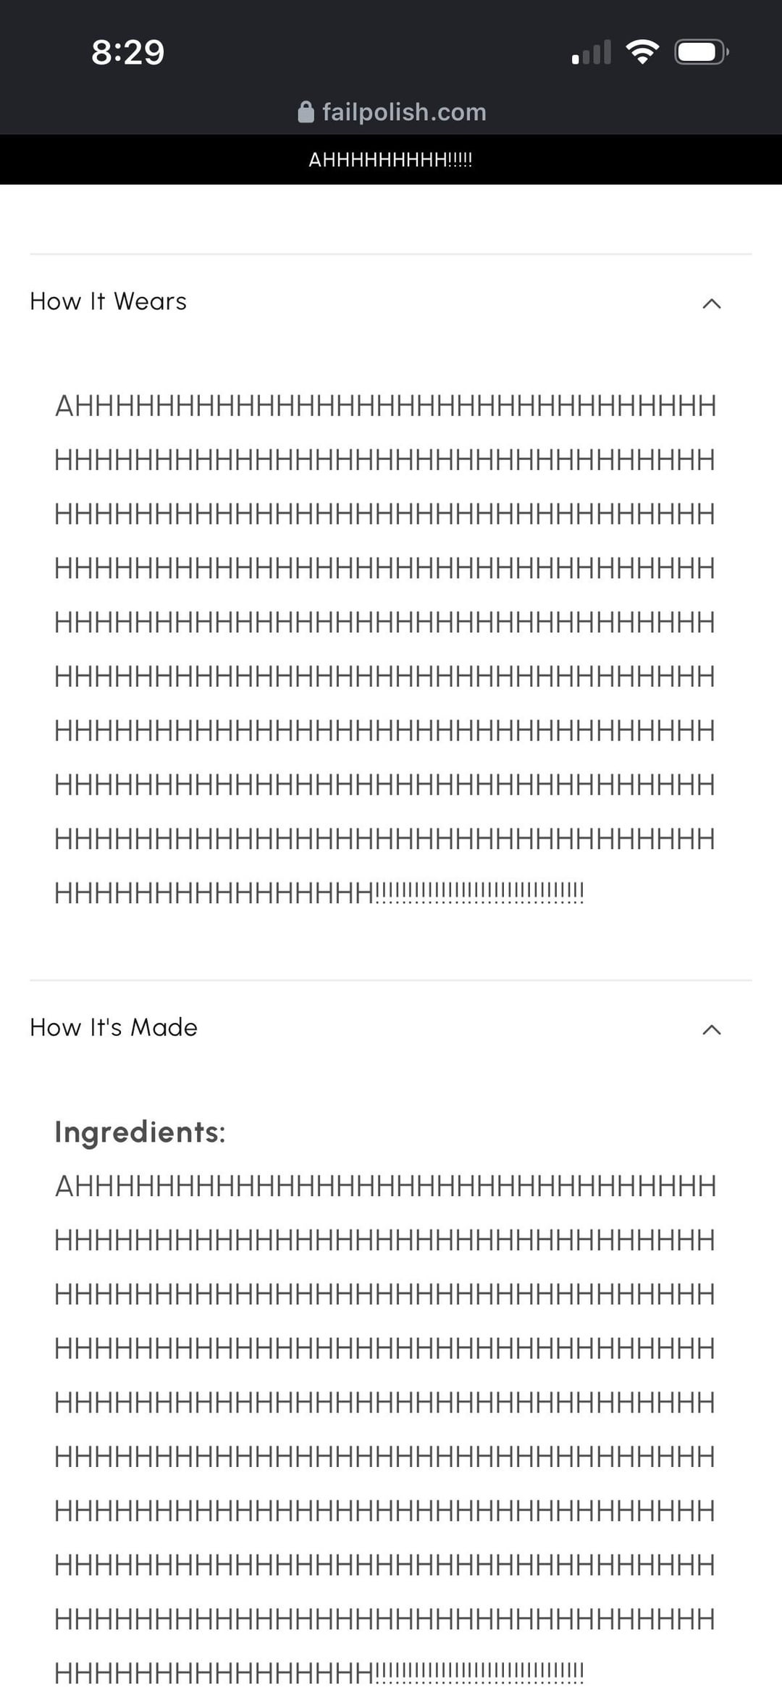This screenshot has width=782, height=1693.
Task: Tap the battery indicator icon
Action: point(700,52)
